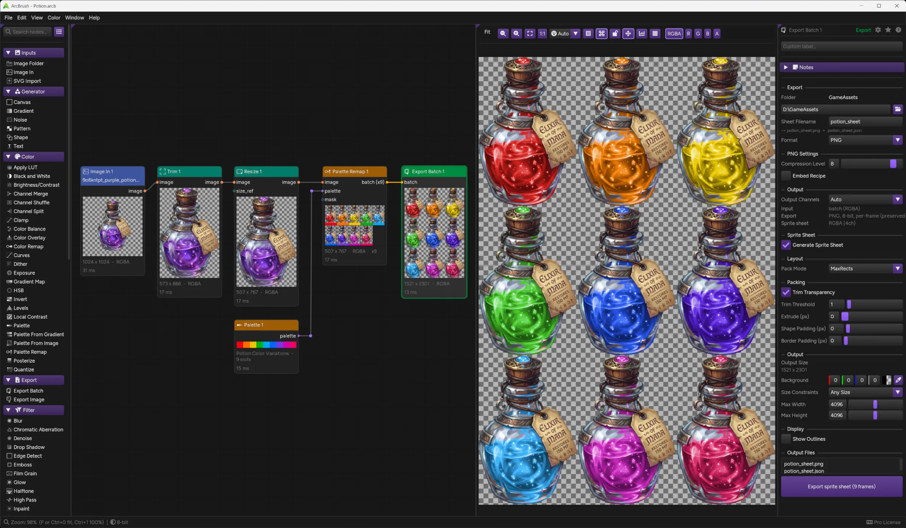
Task: Select the Resize 1 node header
Action: [x=266, y=172]
